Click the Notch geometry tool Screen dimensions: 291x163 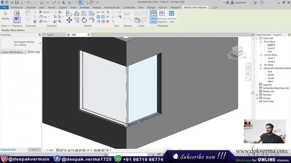pos(45,12)
